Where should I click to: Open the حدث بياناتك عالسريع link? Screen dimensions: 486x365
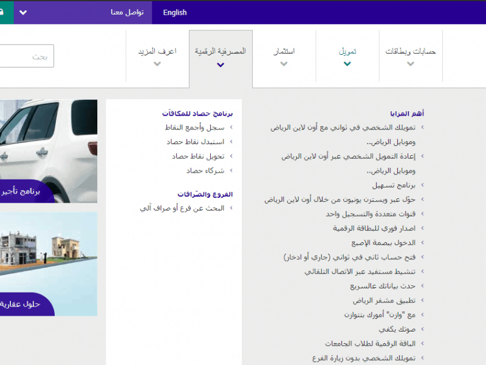pos(383,286)
